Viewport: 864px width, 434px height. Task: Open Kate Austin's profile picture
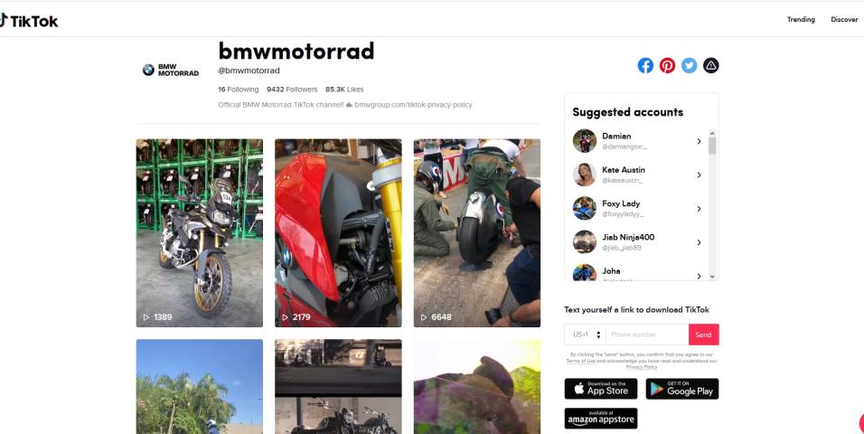(x=585, y=175)
